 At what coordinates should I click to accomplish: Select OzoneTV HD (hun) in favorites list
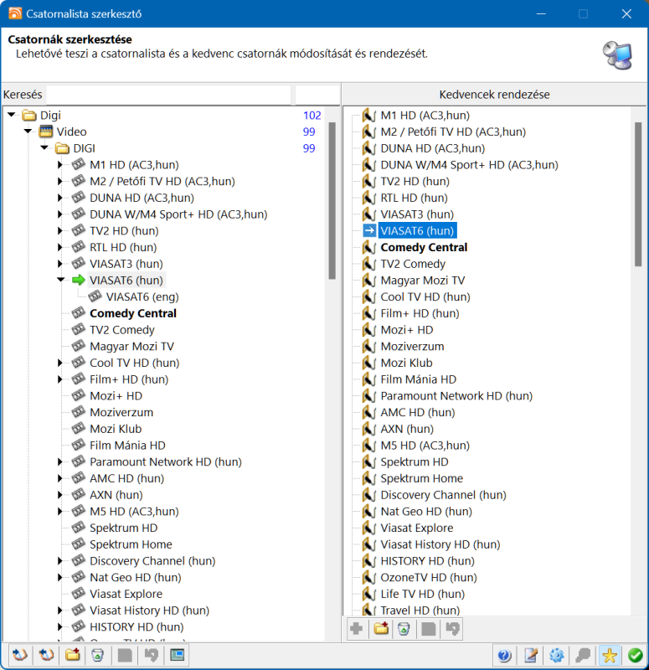click(429, 578)
